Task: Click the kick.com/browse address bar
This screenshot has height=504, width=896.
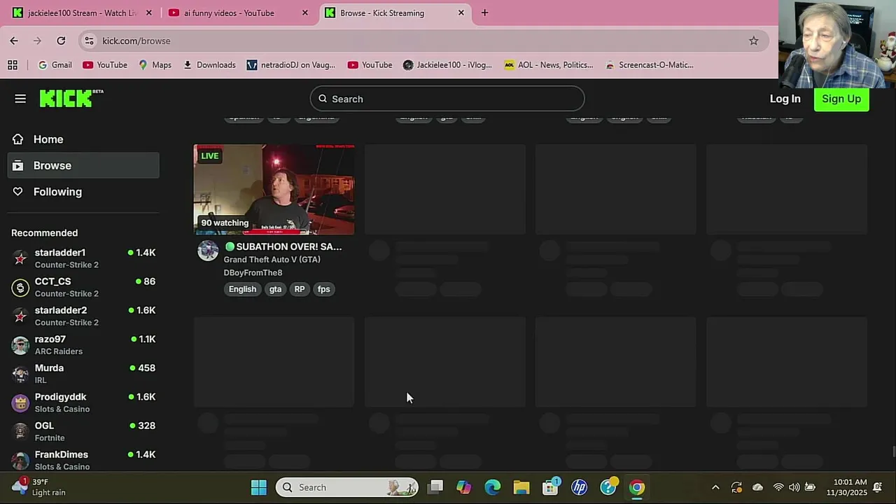Action: tap(423, 41)
